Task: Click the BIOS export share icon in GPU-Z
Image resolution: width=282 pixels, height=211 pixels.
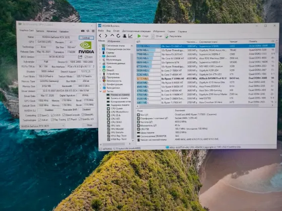Action: point(80,57)
